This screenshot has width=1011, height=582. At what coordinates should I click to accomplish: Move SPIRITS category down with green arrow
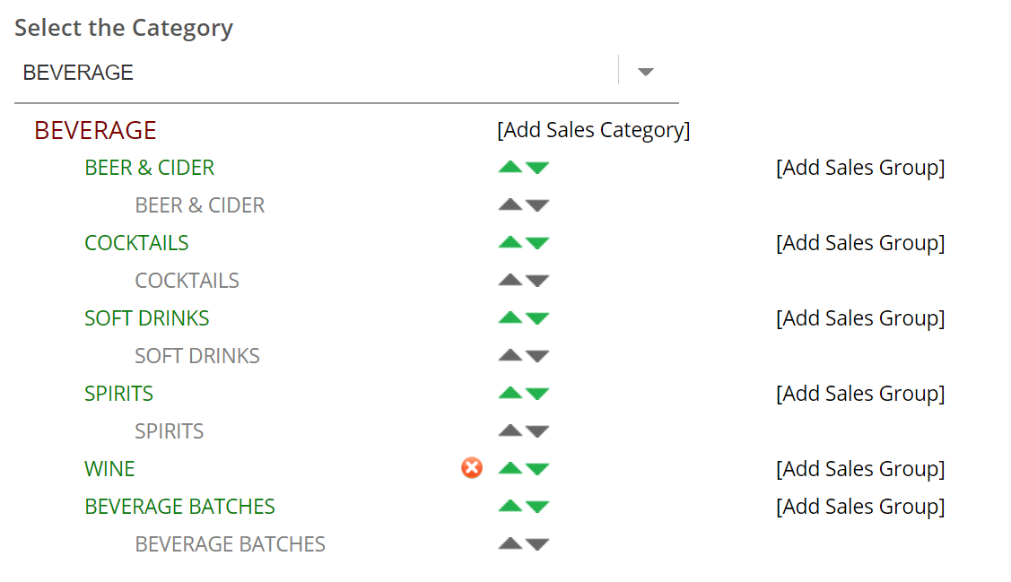(537, 394)
